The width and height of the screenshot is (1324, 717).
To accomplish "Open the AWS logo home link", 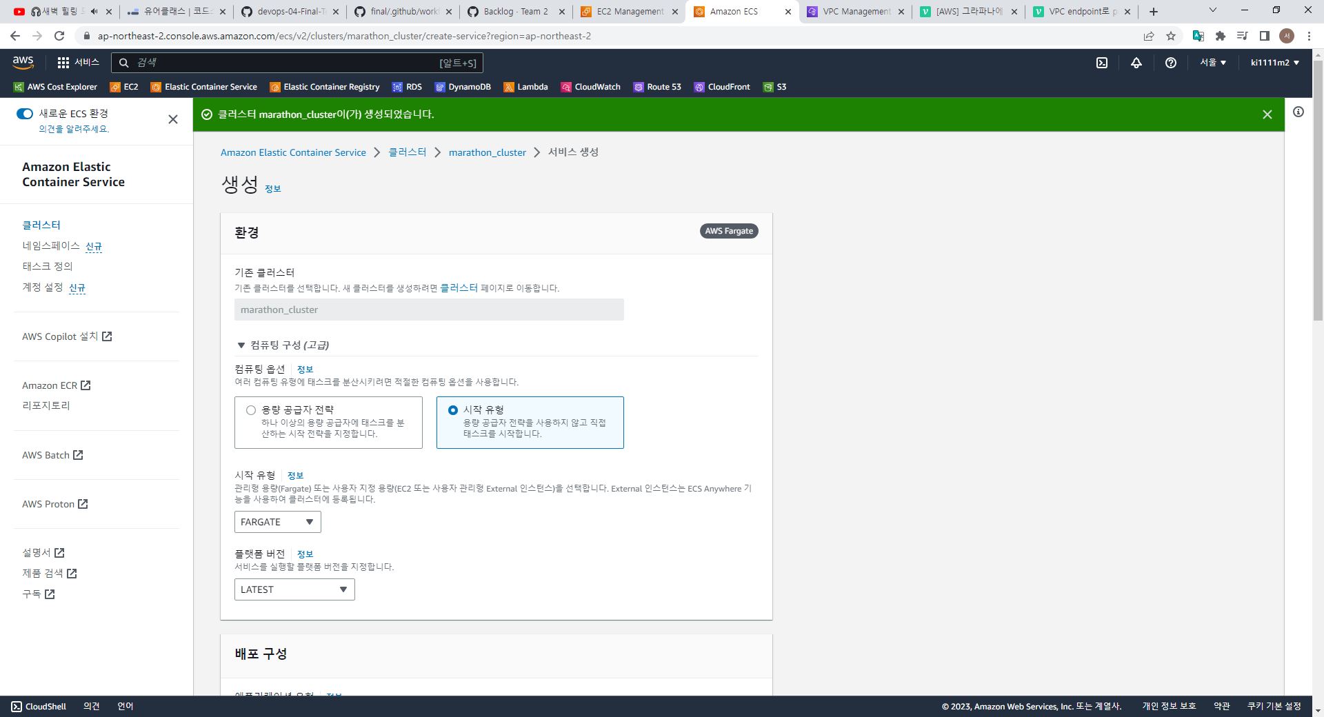I will 23,62.
